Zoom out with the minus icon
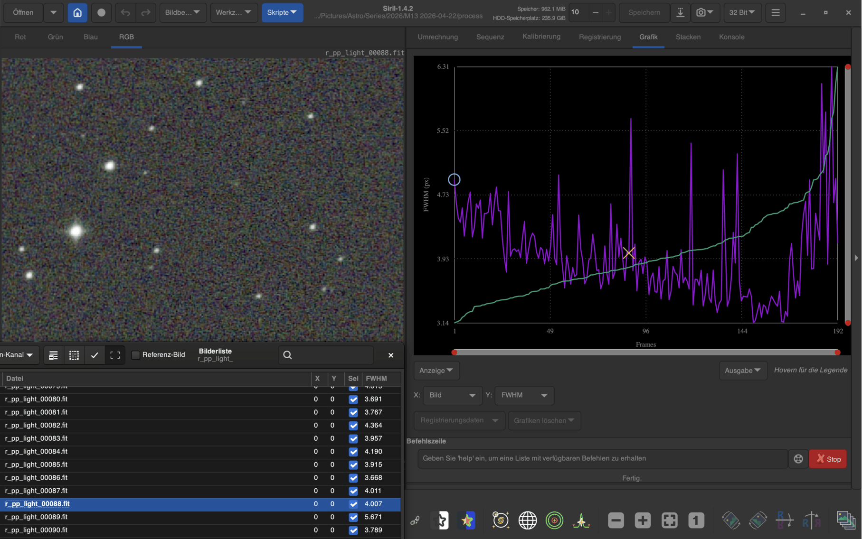Viewport: 862px width, 539px height. [616, 520]
